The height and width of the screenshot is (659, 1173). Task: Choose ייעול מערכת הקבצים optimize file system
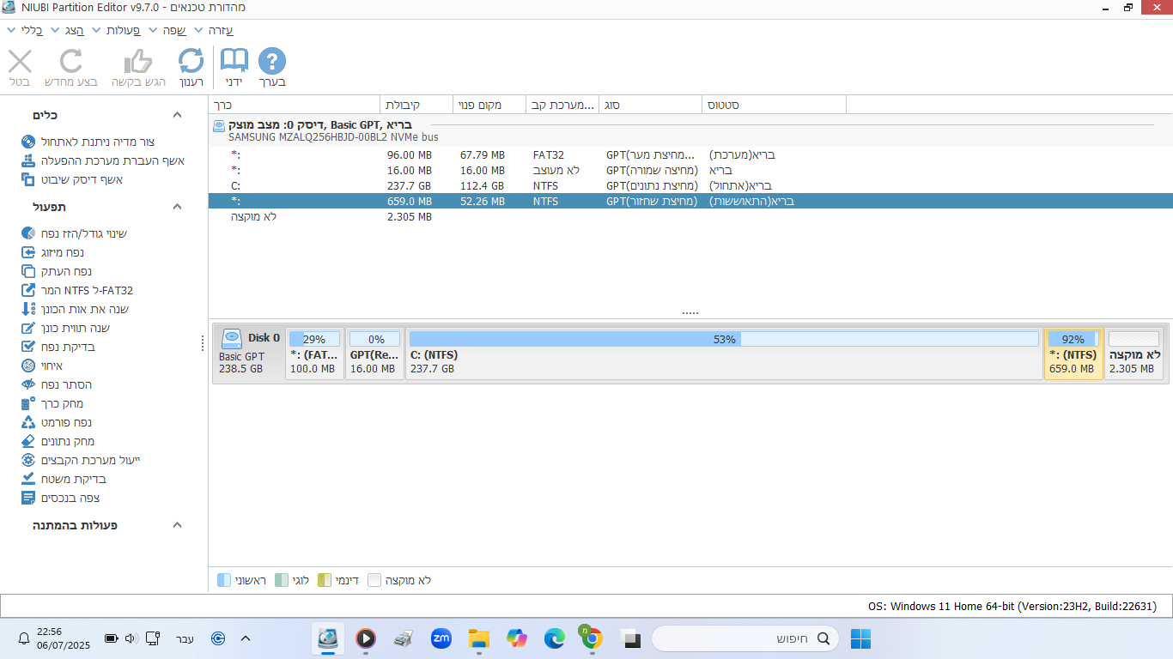(80, 460)
